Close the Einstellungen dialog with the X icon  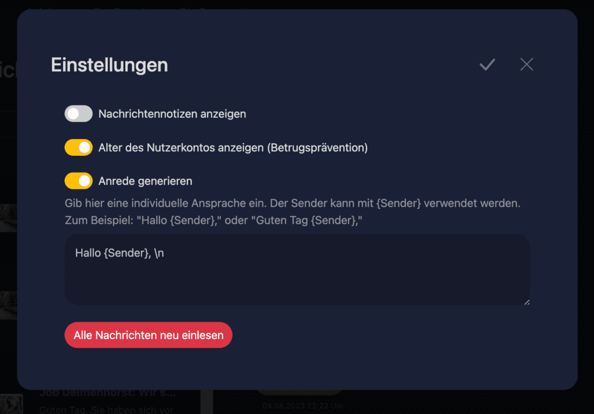527,64
